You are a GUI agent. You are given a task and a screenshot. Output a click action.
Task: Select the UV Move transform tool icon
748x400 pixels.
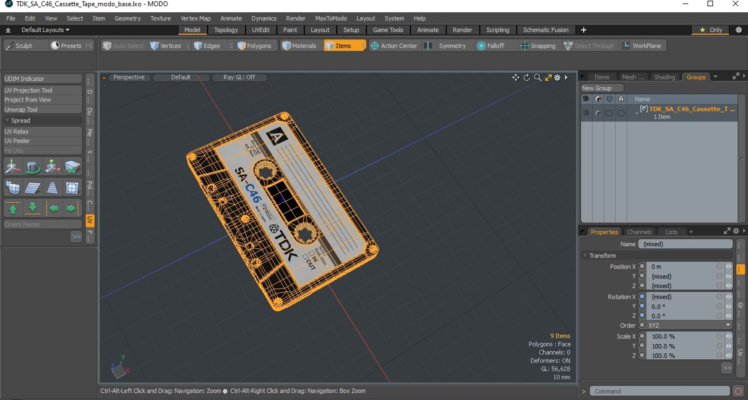tap(12, 167)
